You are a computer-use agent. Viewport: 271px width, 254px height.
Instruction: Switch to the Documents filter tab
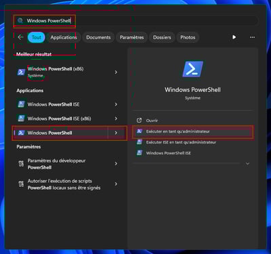(x=98, y=37)
